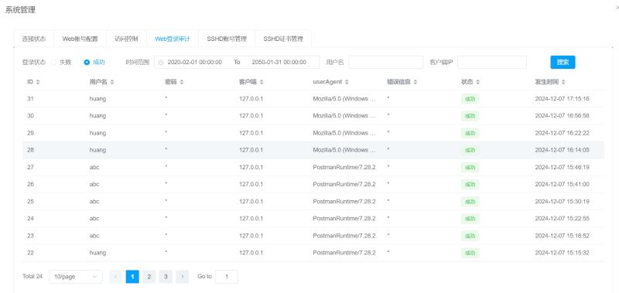Click the 搜索 search button

[x=563, y=63]
